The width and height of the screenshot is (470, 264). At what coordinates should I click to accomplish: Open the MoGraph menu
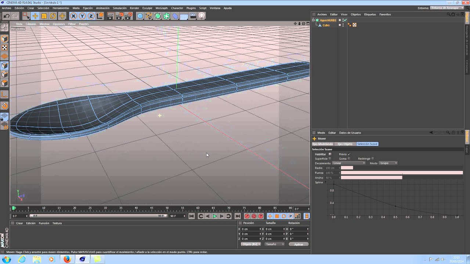click(x=162, y=8)
